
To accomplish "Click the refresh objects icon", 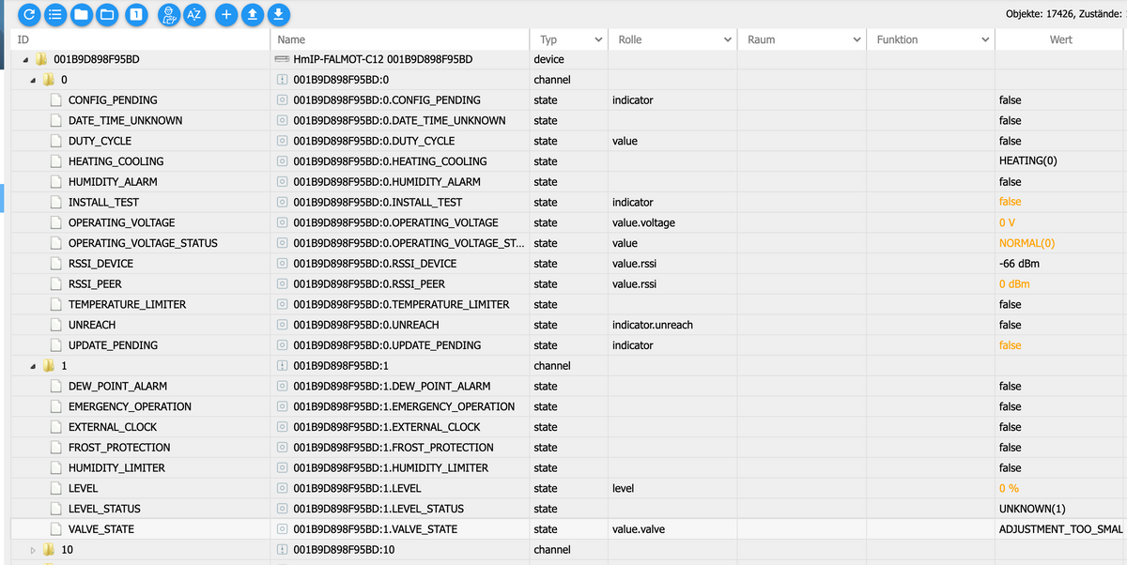I will (x=30, y=14).
